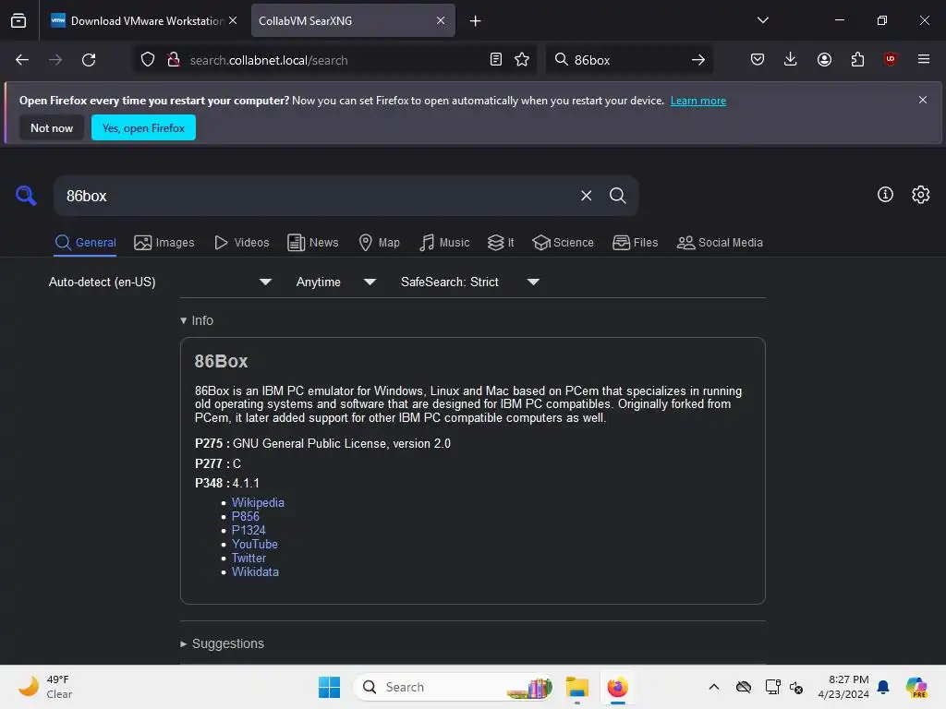Click the insecure connection padlock icon
This screenshot has width=946, height=709.
174,60
